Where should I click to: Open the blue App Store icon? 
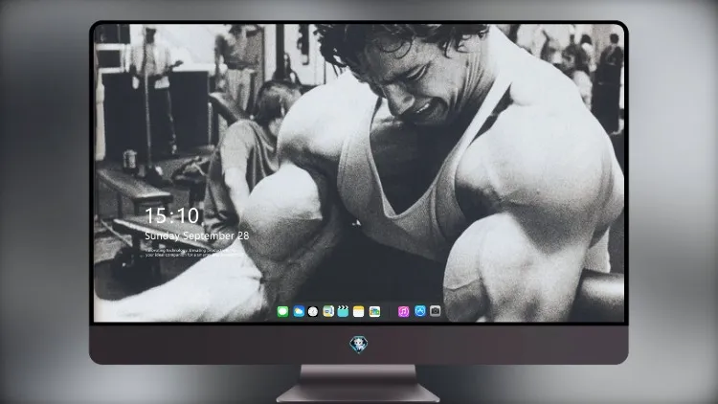[420, 311]
